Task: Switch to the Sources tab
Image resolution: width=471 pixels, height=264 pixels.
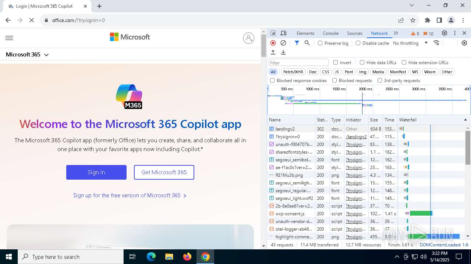Action: point(355,33)
